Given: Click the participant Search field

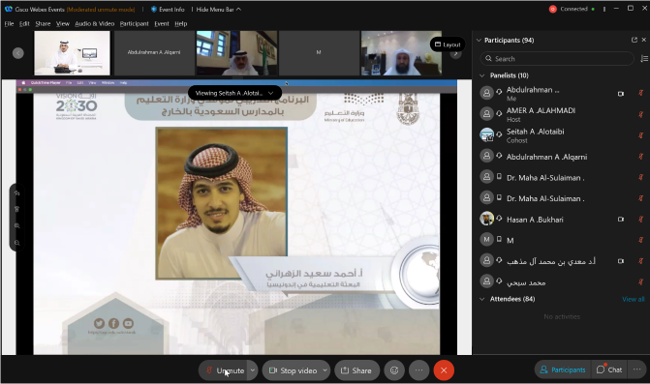Looking at the screenshot, I should (x=557, y=59).
